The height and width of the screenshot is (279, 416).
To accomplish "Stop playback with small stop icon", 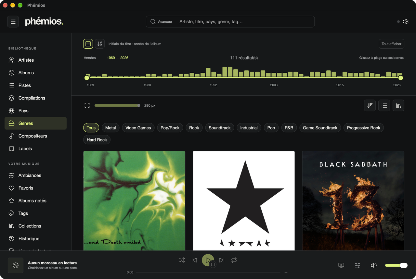I will tap(213, 264).
